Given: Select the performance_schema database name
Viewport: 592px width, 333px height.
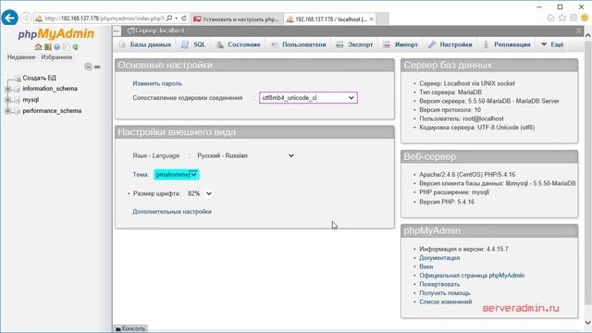Looking at the screenshot, I should click(x=52, y=111).
